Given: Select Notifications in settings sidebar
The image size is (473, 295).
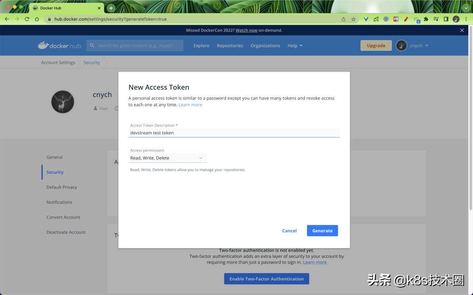Looking at the screenshot, I should (x=59, y=202).
